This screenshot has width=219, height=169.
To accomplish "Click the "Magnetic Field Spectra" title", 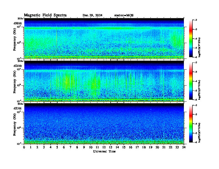I will (45, 15).
